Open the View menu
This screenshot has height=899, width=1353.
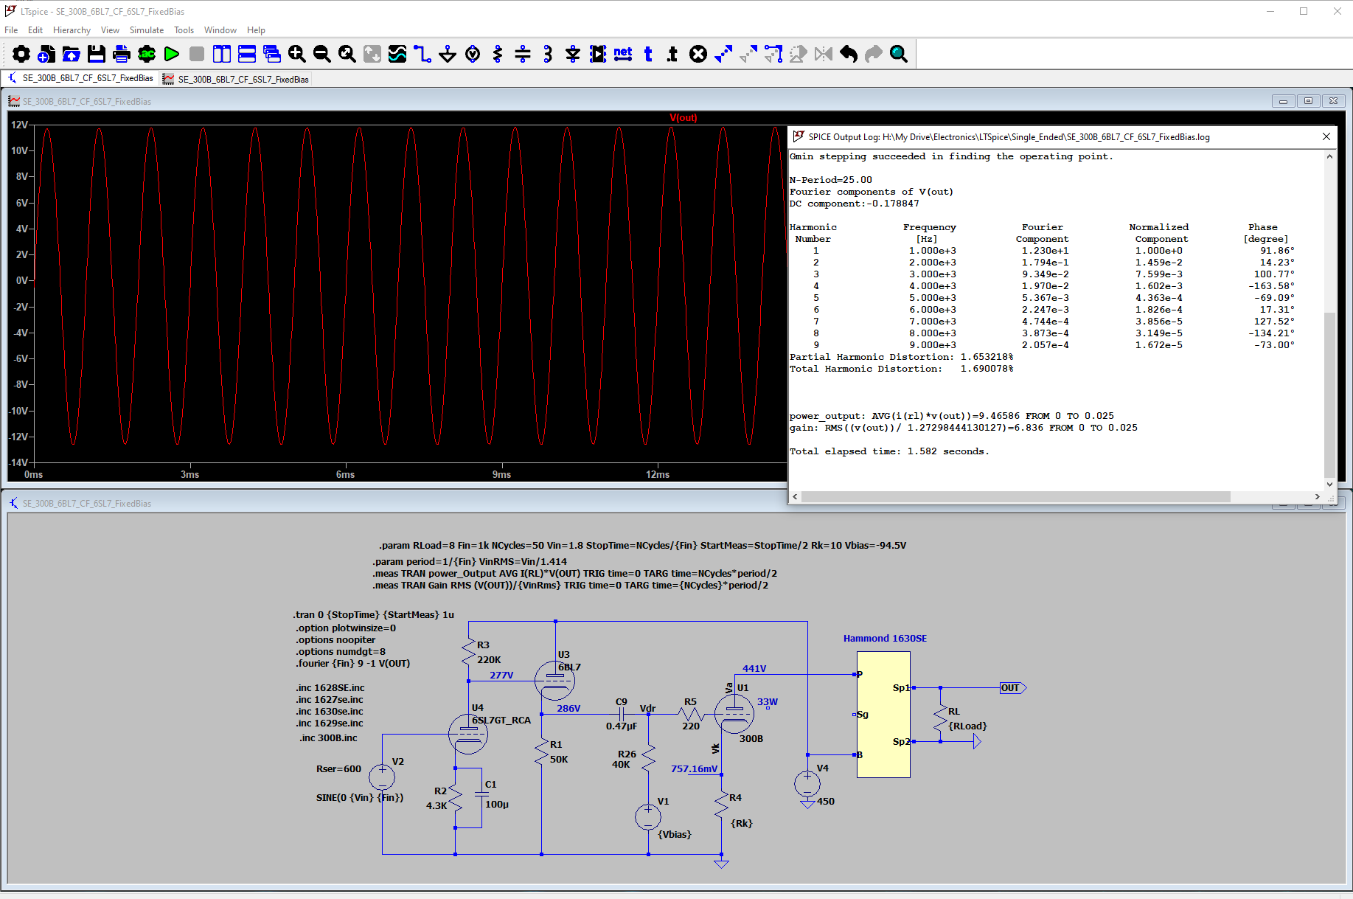(110, 30)
